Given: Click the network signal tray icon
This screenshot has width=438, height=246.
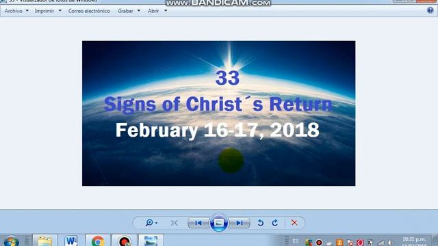Looking at the screenshot, I should [381, 243].
